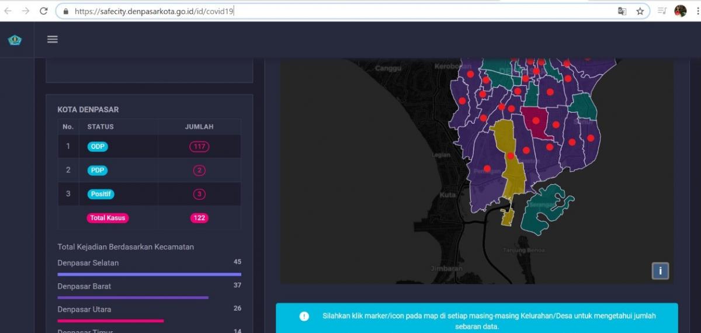Open the Google Translate page icon
Viewport: 701px width, 333px height.
coord(622,11)
